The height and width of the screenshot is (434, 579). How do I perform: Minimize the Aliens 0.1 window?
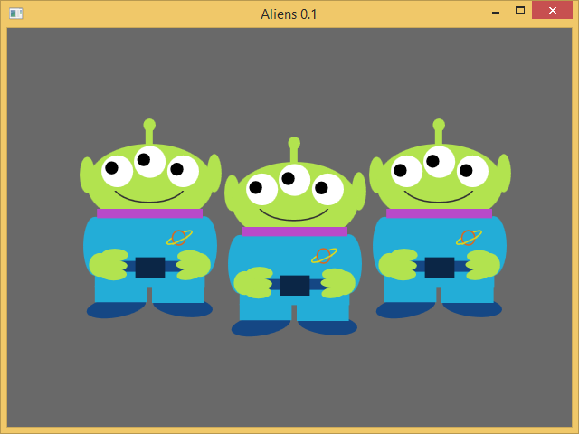496,11
